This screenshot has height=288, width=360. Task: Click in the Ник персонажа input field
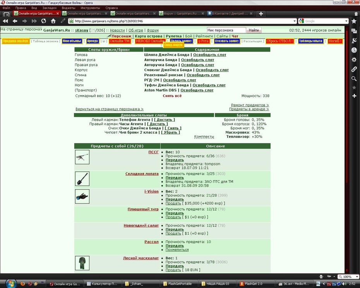pyautogui.click(x=226, y=30)
